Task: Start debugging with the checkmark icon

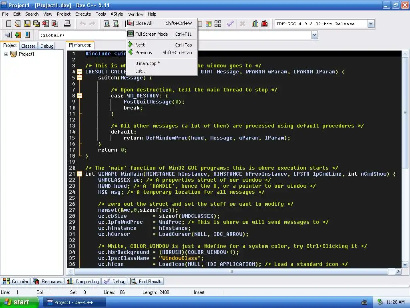Action: (x=230, y=24)
